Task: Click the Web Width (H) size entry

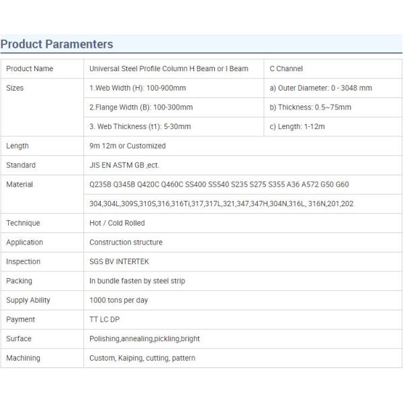Action: (x=138, y=88)
